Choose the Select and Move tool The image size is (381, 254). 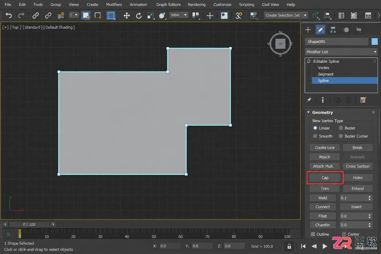coord(127,16)
